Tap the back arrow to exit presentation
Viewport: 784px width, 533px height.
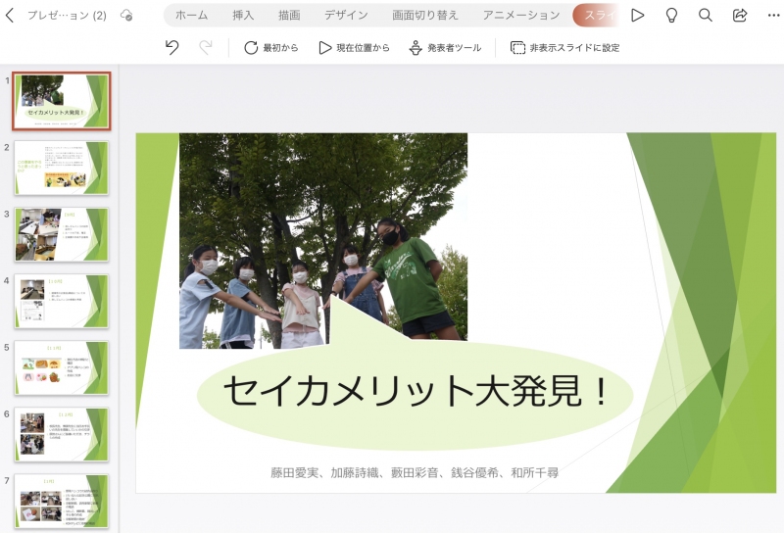pos(11,16)
